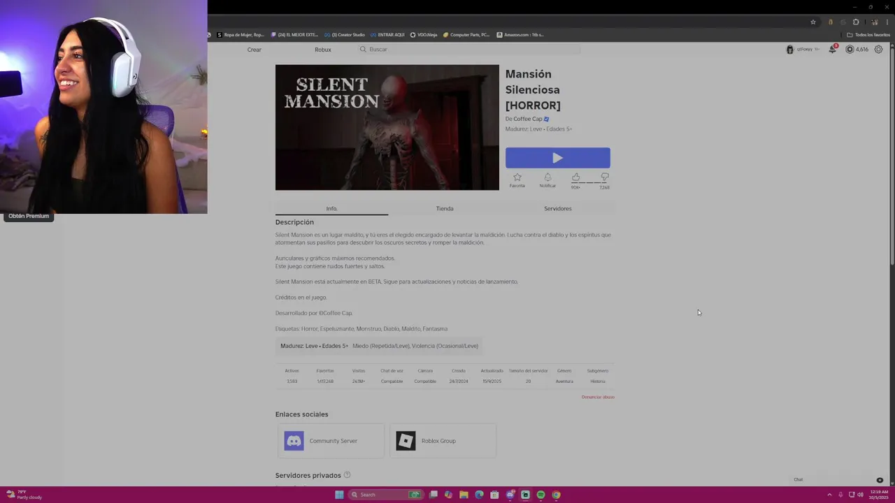
Task: Click Denunciar abuso link
Action: [598, 397]
